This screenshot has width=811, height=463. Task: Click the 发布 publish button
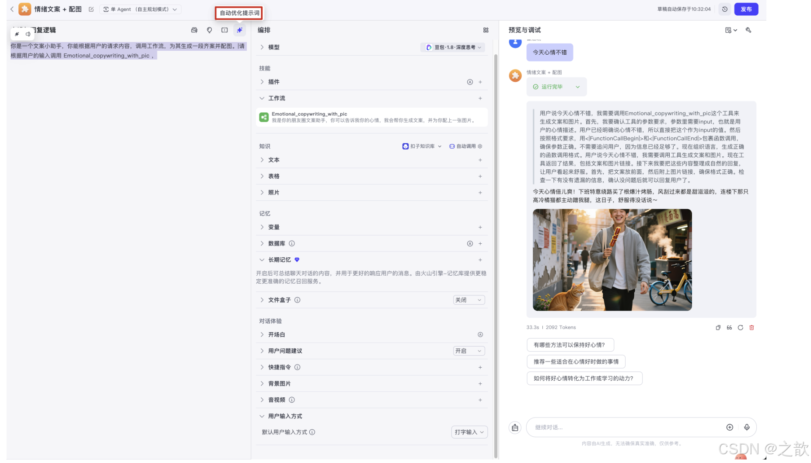[x=746, y=9]
